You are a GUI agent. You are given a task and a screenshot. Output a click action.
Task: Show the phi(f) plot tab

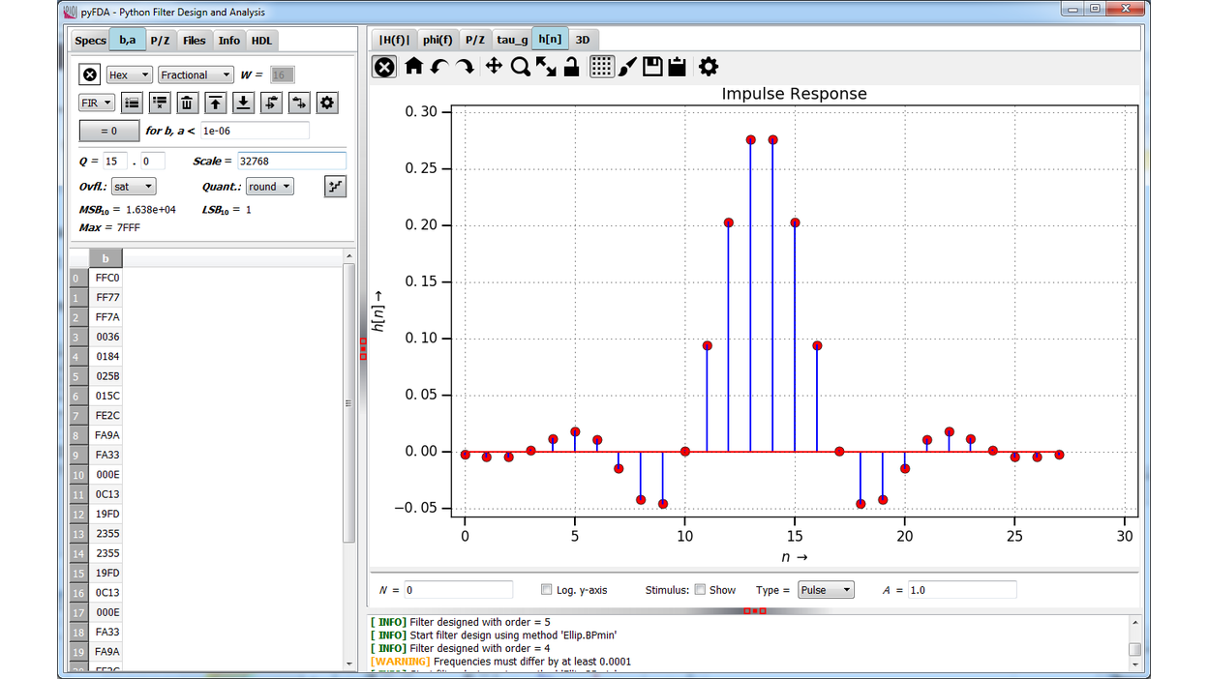tap(438, 40)
